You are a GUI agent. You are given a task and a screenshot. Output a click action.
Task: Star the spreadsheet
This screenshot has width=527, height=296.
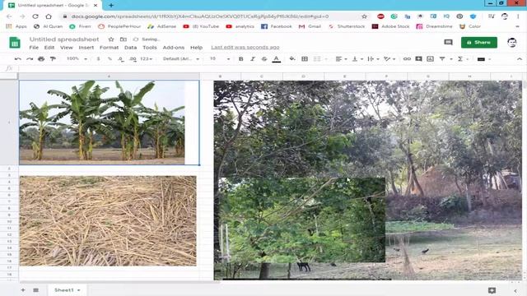pos(111,39)
